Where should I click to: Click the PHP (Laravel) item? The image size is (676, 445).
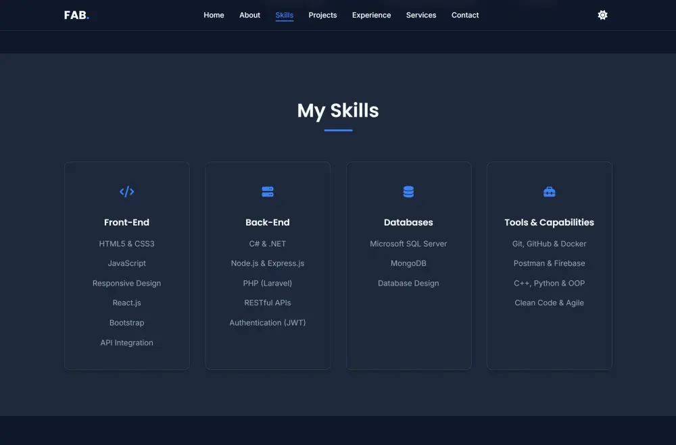coord(267,283)
